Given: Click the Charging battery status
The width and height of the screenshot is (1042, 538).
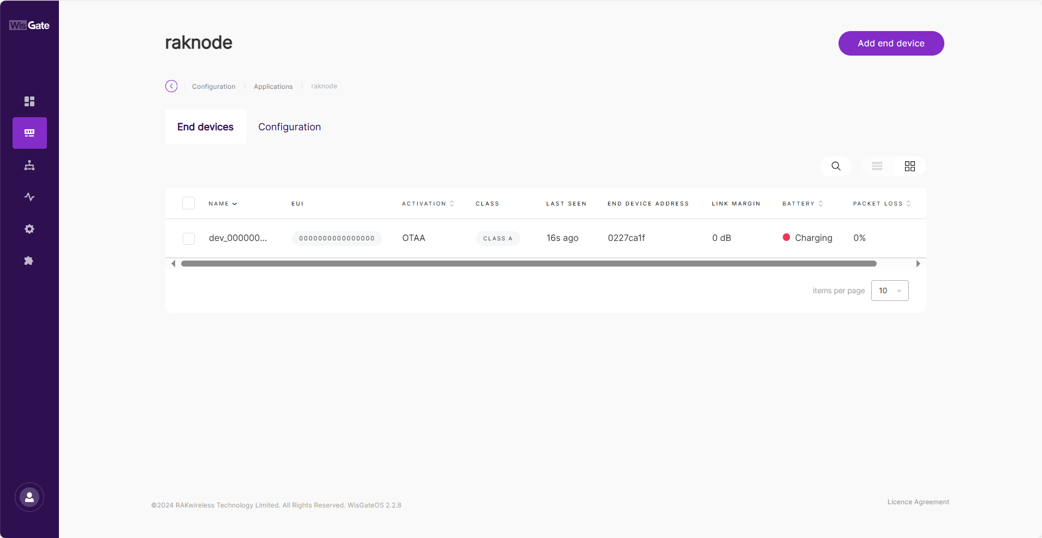Looking at the screenshot, I should pos(813,238).
